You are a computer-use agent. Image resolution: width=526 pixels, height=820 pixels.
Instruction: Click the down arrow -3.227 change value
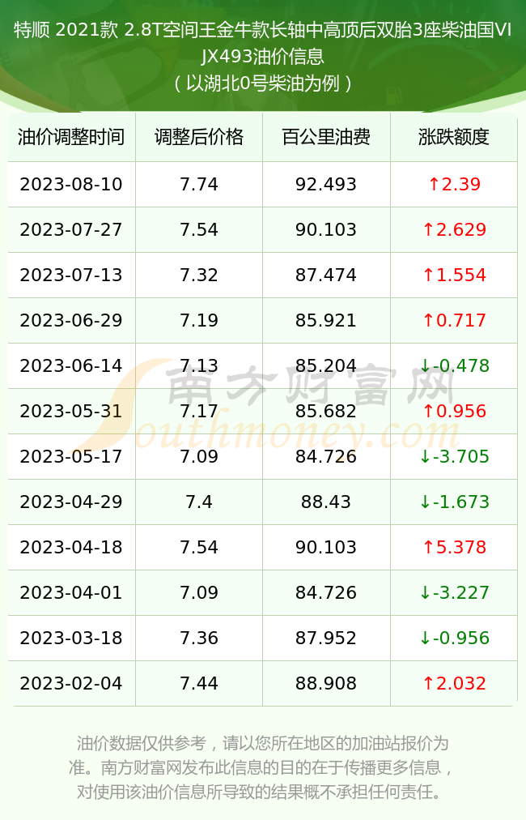point(454,592)
